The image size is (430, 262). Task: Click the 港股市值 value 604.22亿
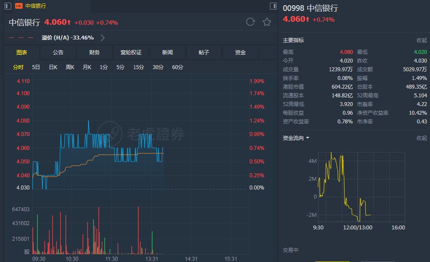(342, 87)
